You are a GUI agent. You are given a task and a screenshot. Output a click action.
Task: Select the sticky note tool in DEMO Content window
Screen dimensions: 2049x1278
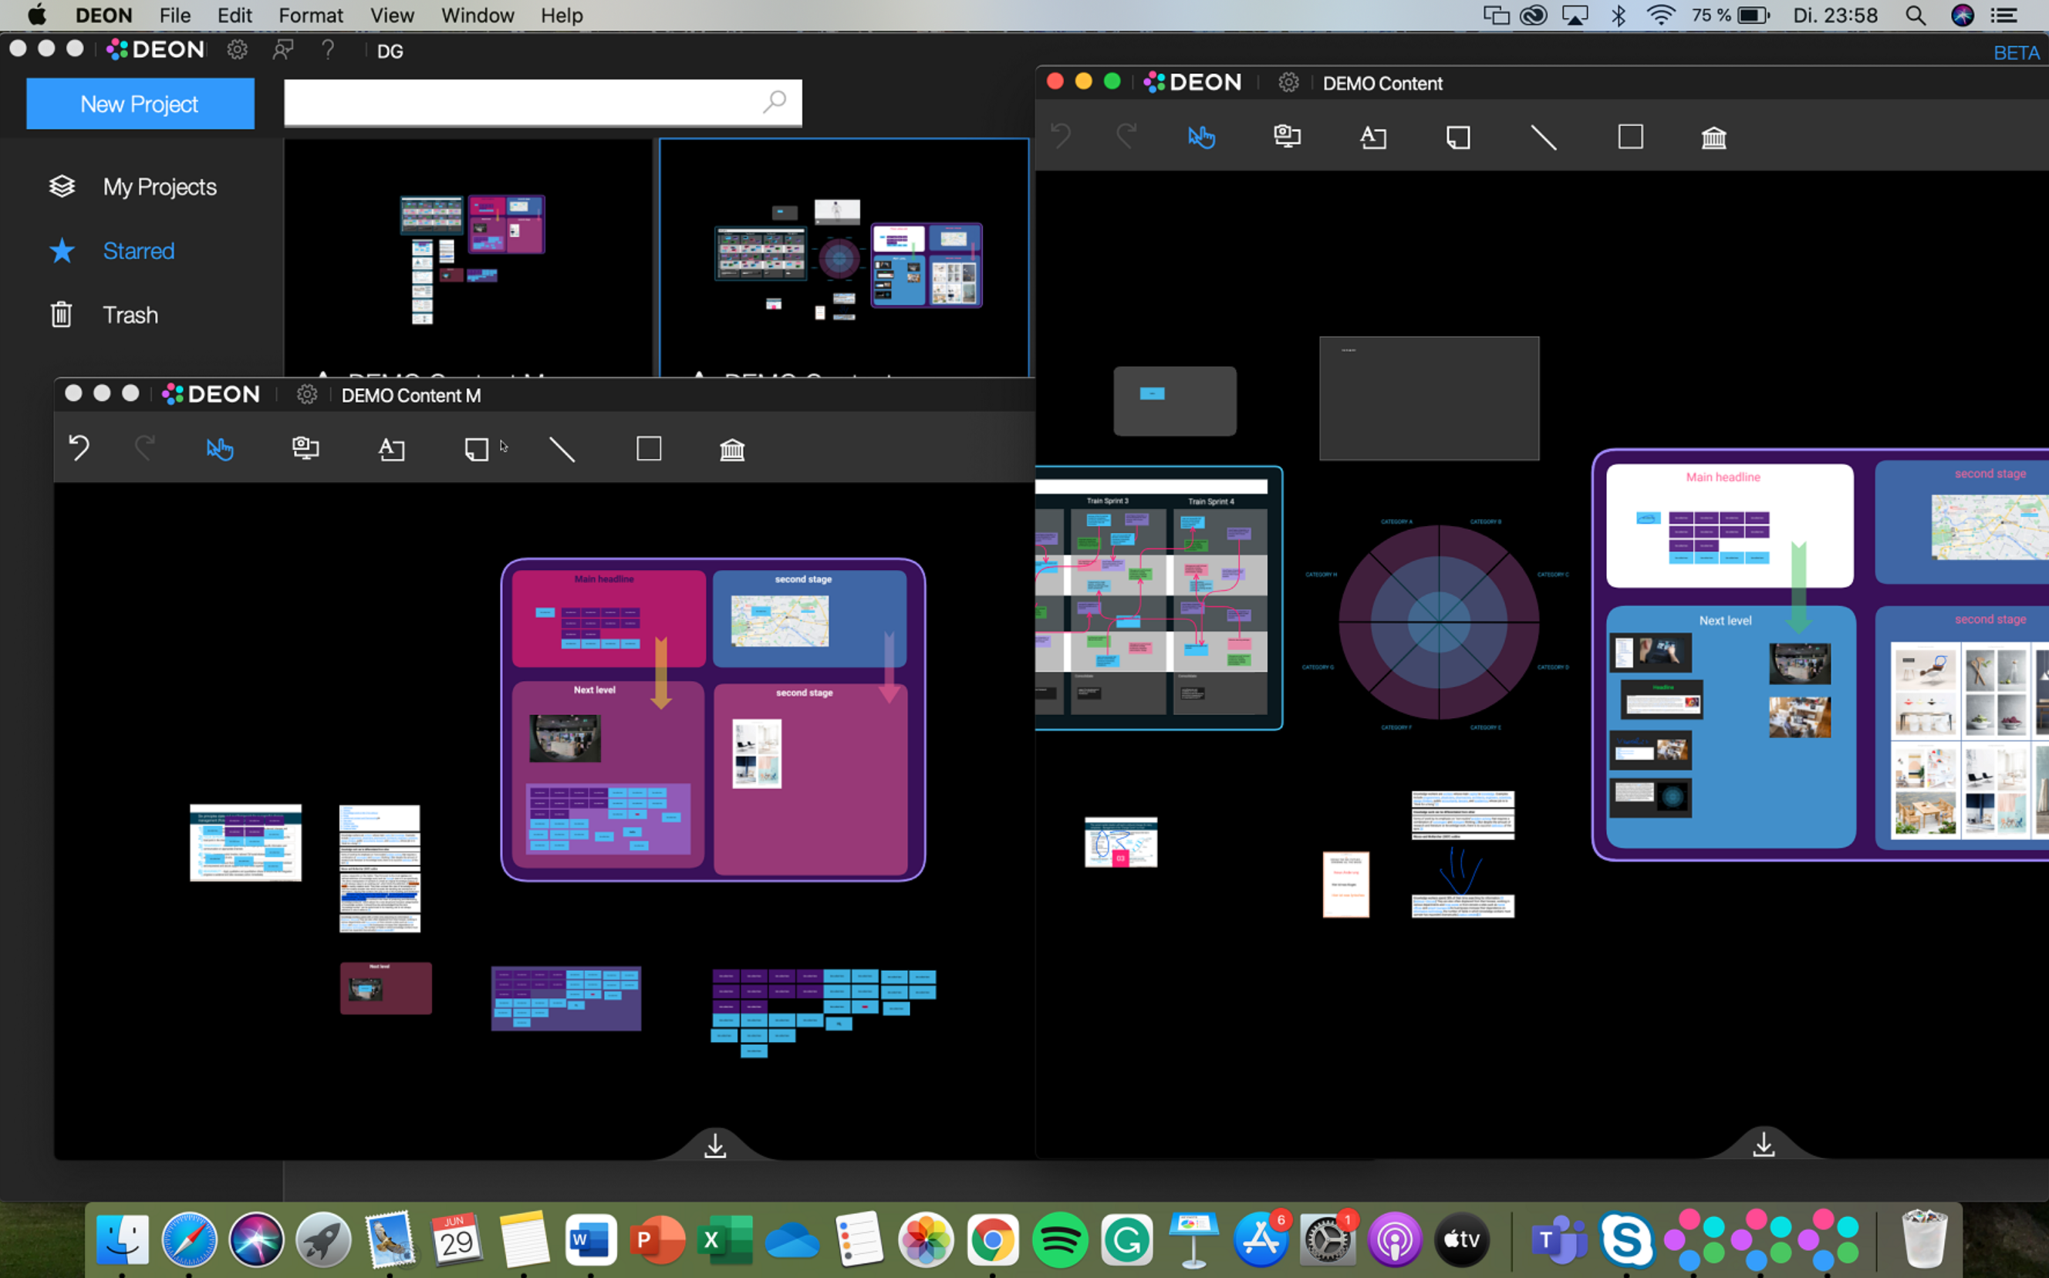pyautogui.click(x=1458, y=137)
